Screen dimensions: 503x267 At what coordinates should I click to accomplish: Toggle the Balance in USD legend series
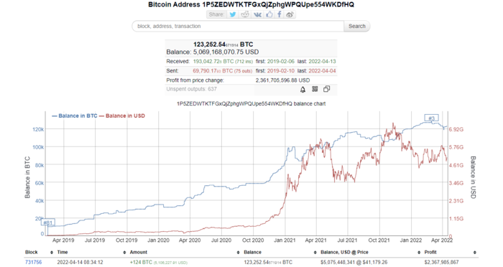pyautogui.click(x=122, y=116)
